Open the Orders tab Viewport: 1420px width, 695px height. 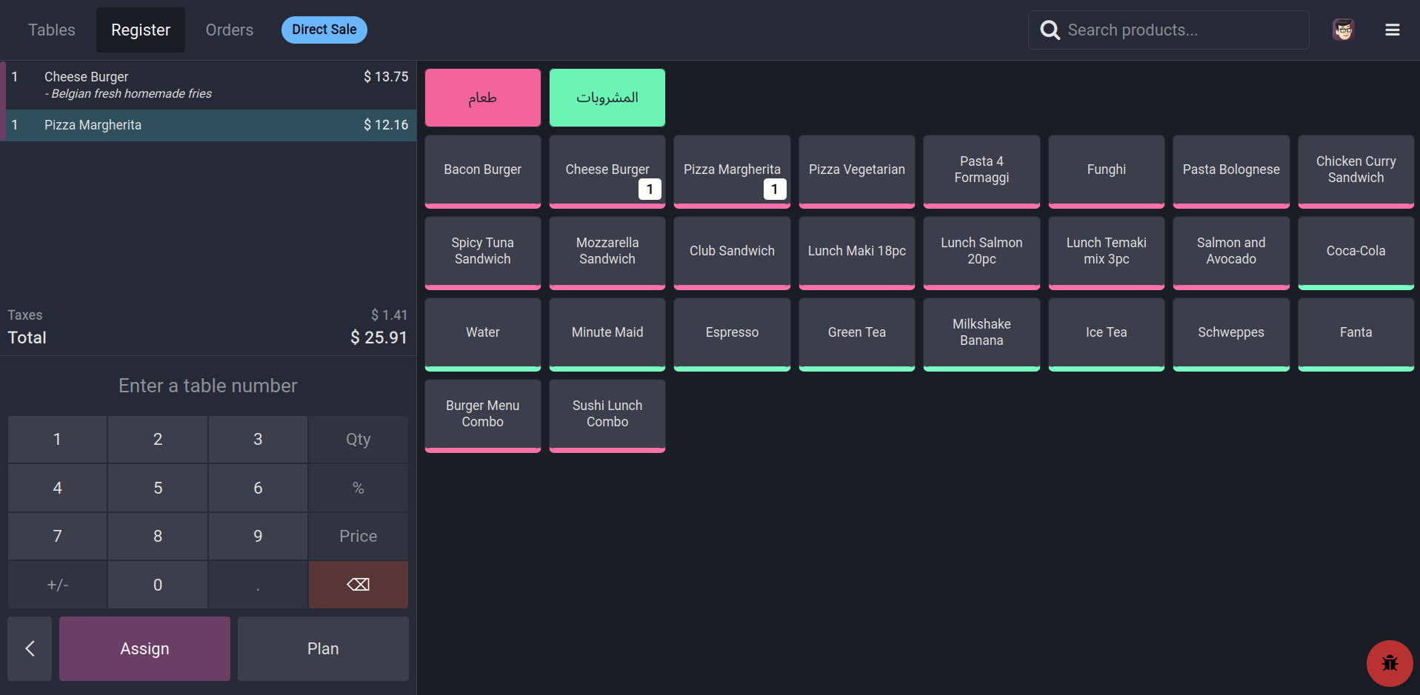(230, 30)
